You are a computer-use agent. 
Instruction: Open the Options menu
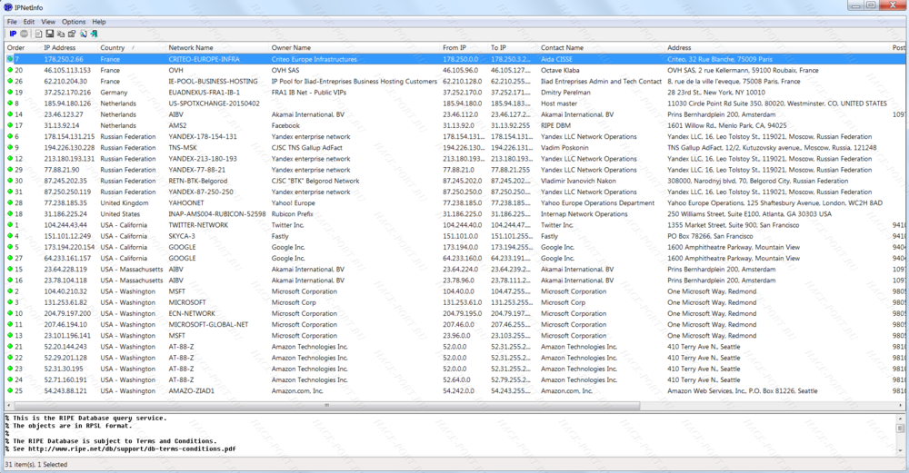pos(74,22)
